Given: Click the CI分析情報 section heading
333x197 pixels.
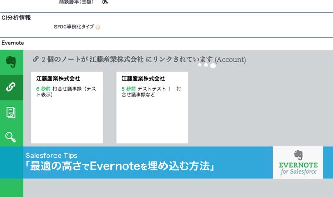Looking at the screenshot, I should coord(16,18).
